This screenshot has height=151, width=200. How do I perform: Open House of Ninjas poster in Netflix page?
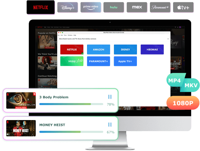tap(48, 63)
